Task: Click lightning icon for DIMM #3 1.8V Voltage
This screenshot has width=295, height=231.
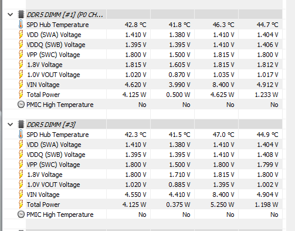Action: tap(21, 175)
